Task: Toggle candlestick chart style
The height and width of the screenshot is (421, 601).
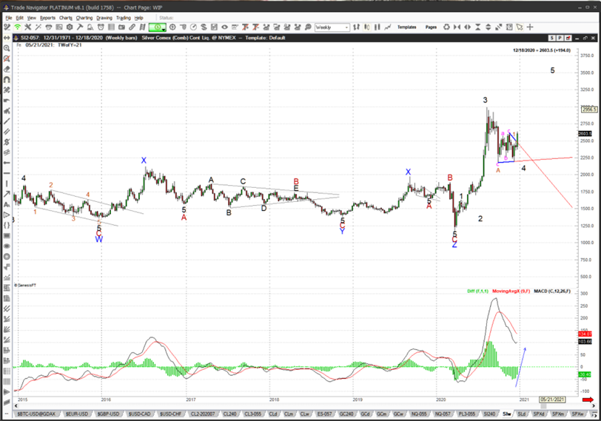Action: 367,27
